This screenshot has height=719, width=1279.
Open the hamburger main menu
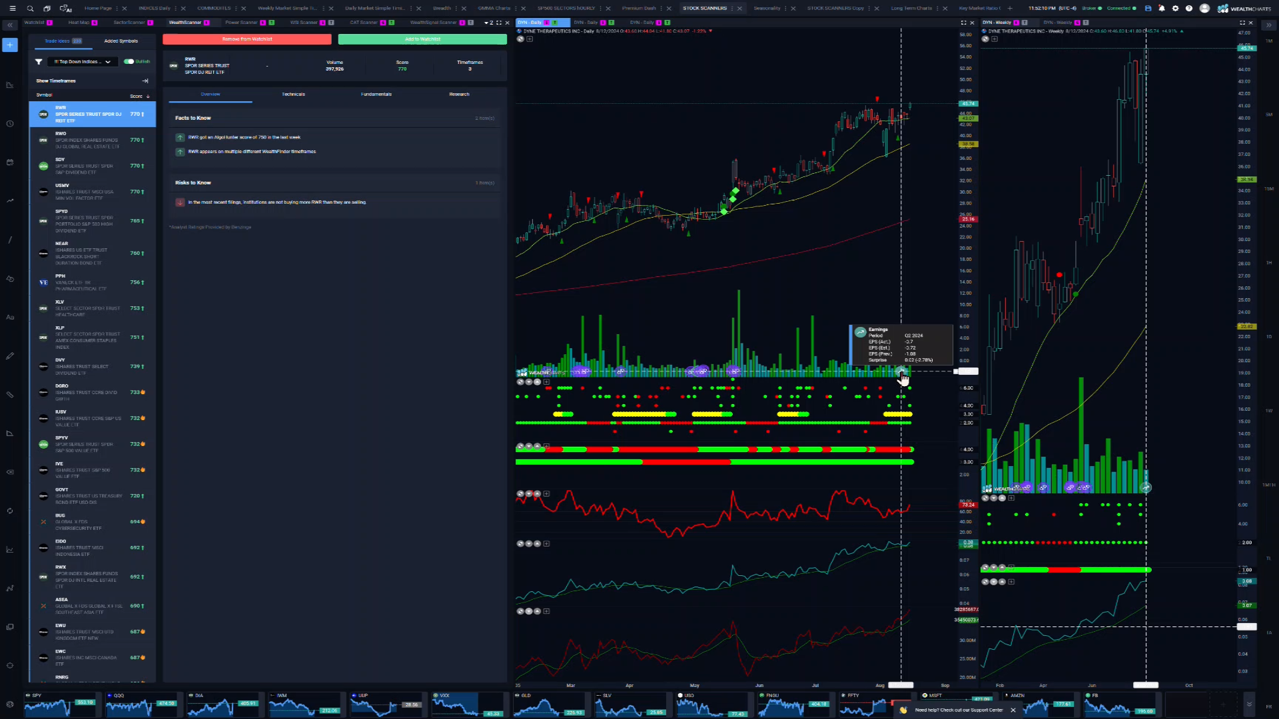click(12, 9)
